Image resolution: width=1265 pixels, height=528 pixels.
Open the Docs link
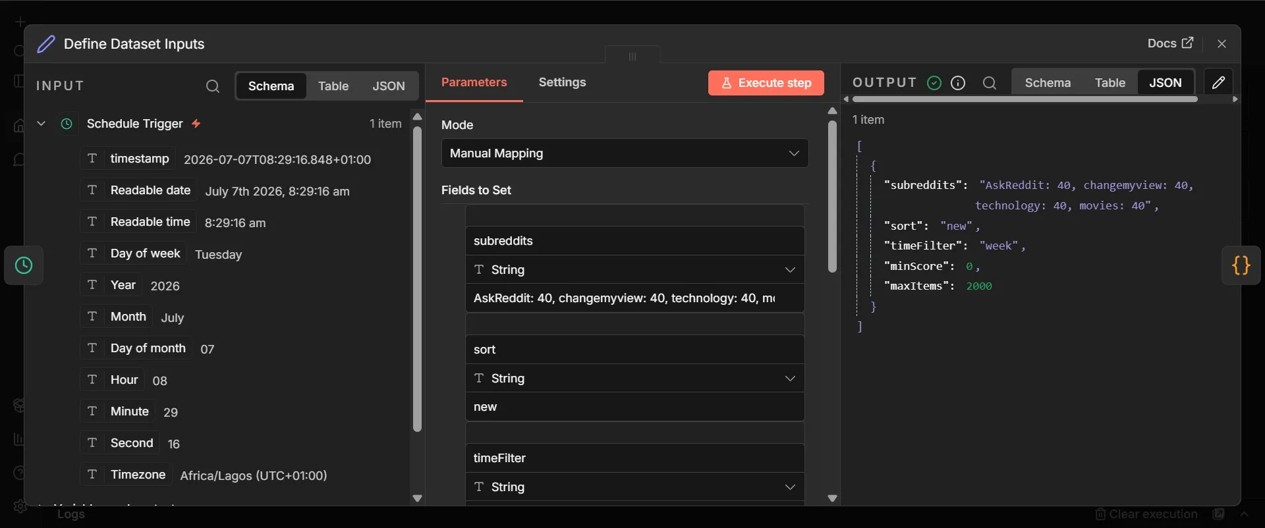pyautogui.click(x=1170, y=43)
